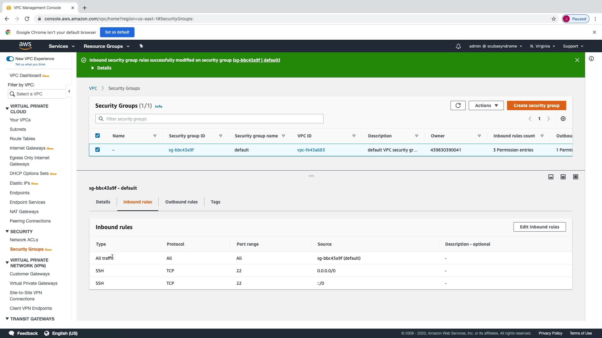Click the refresh security groups icon
This screenshot has width=602, height=338.
(458, 105)
